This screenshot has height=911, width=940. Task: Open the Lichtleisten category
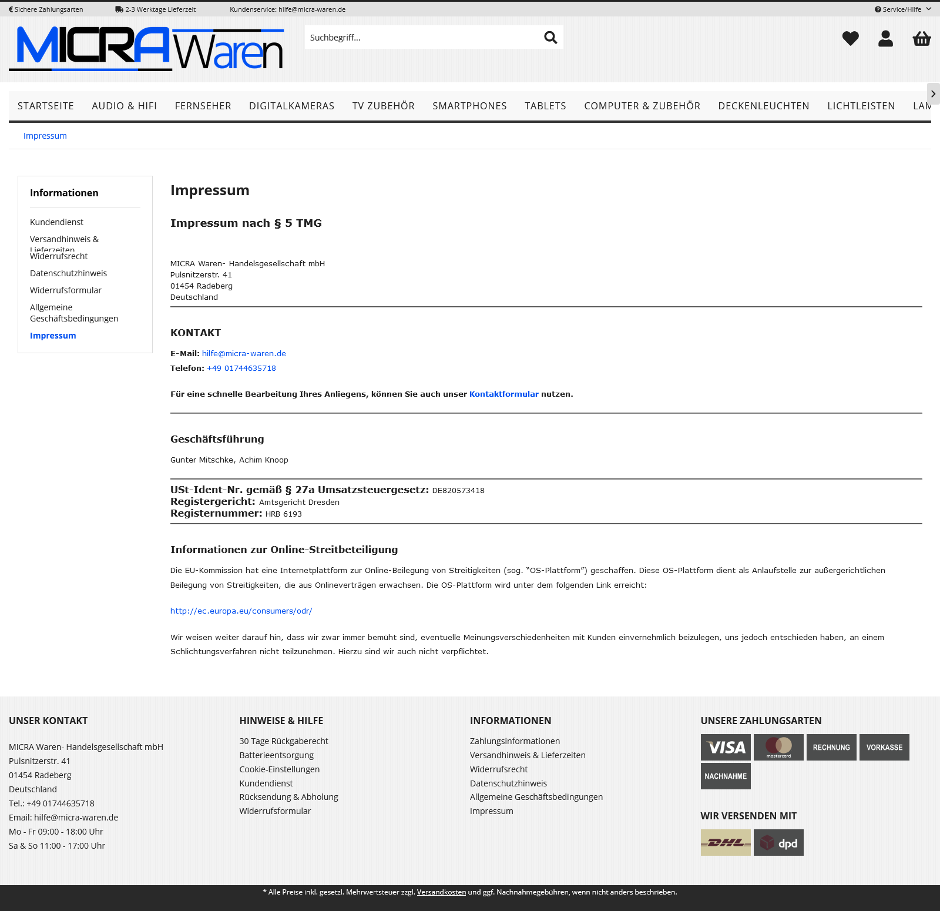861,106
